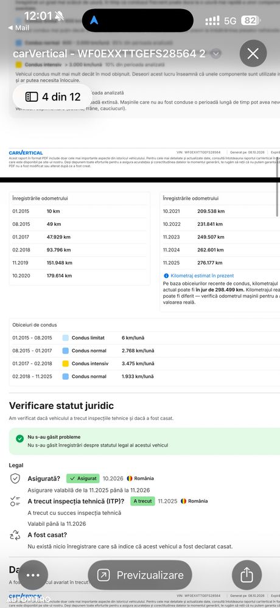Tap the green checkmark 'Nu s-au găsit probleme' icon
Screen dimensions: 280x608
pos(19,439)
